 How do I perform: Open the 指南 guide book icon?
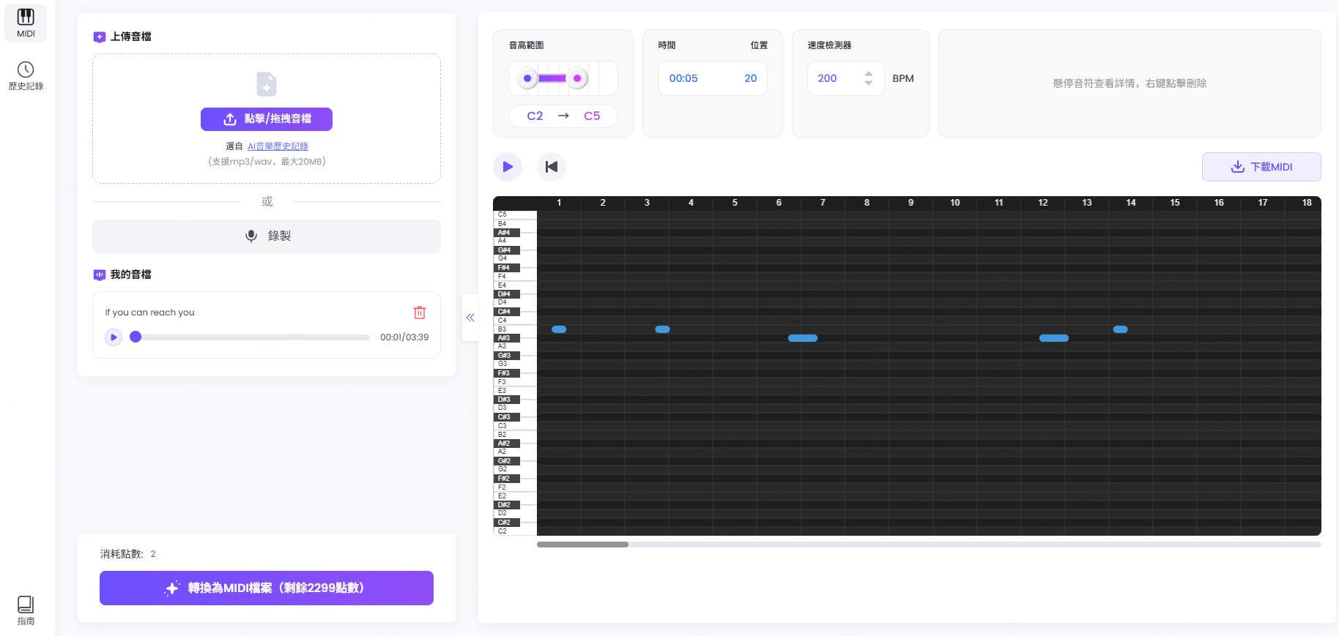[x=26, y=605]
